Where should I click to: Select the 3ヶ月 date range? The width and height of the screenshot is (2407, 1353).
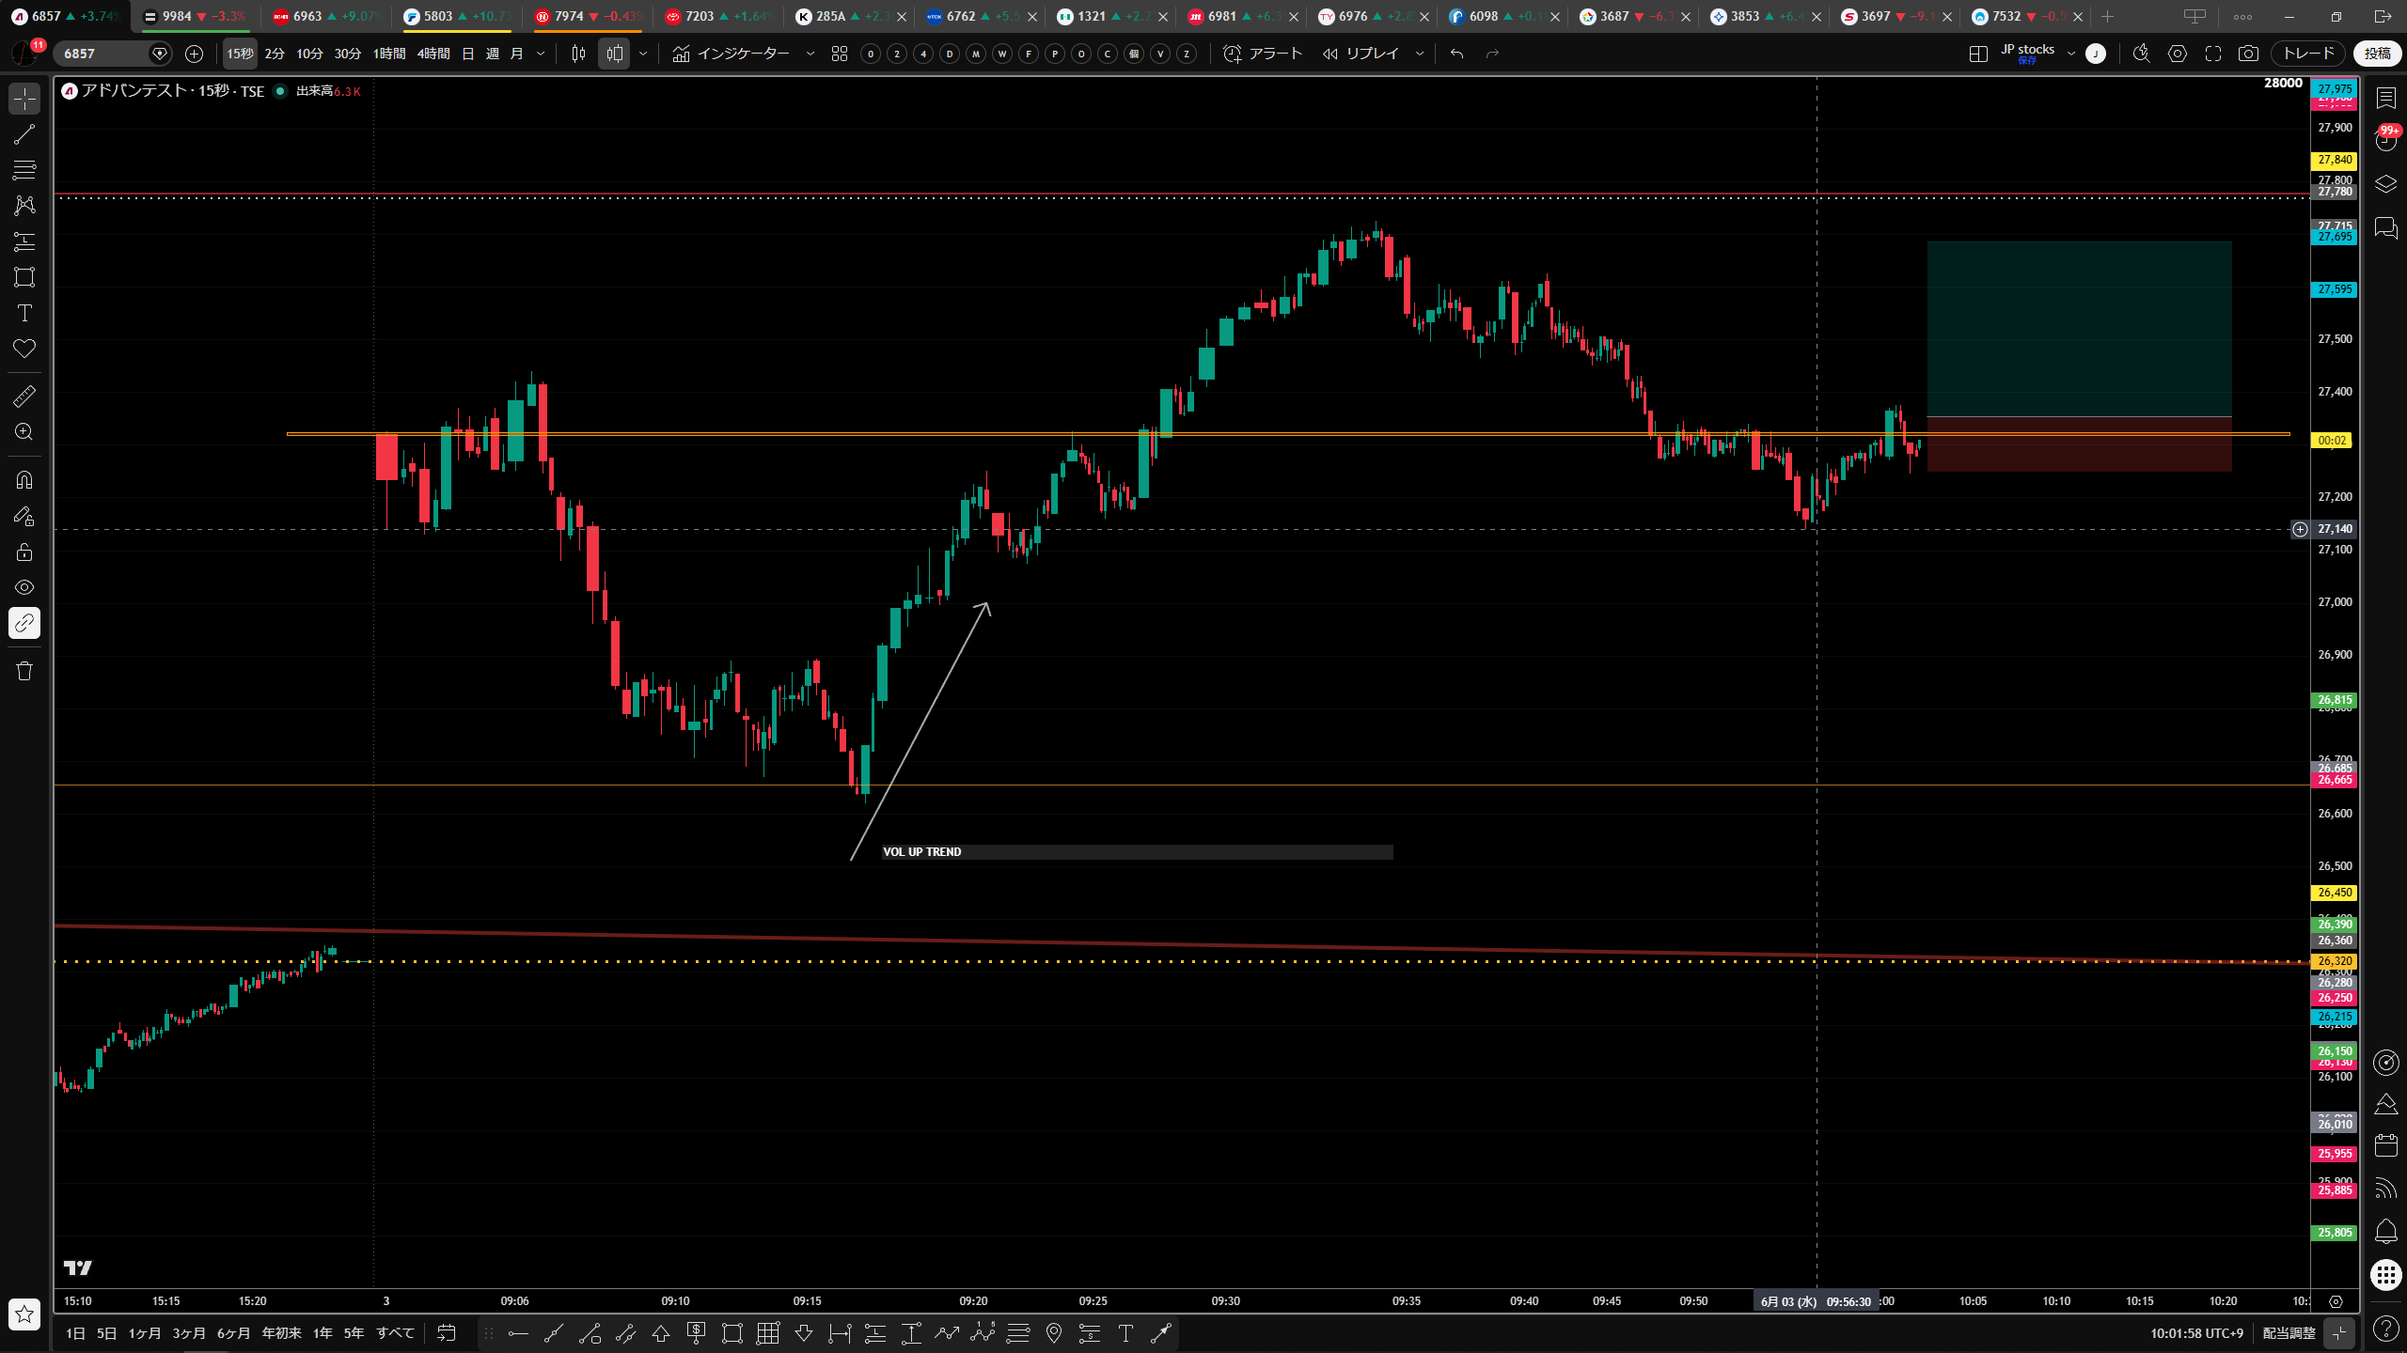point(189,1332)
